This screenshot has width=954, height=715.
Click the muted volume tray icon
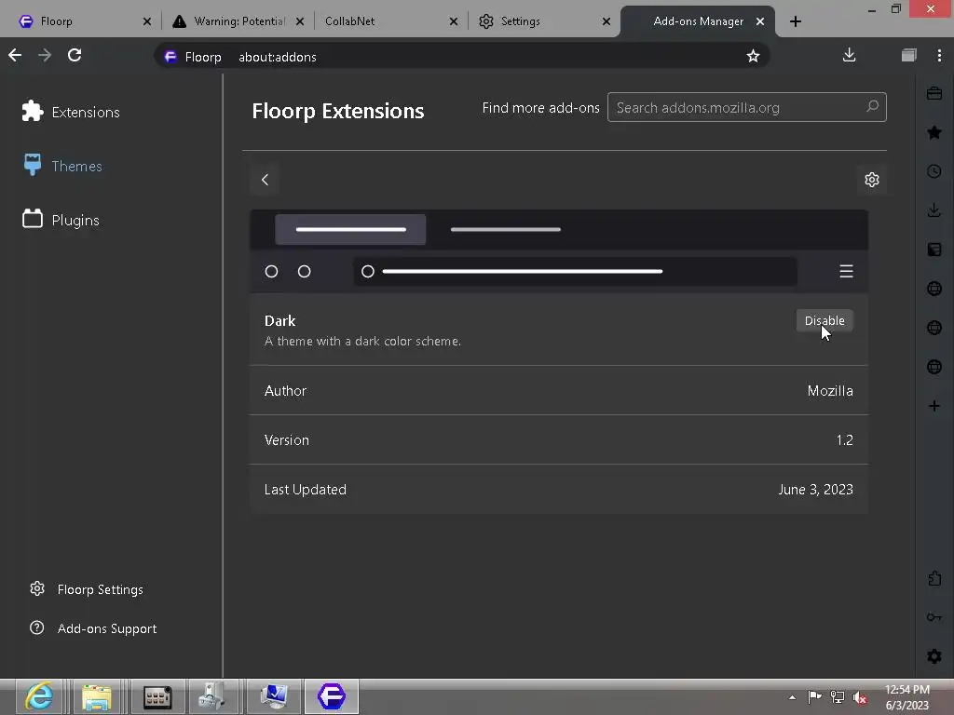point(860,697)
